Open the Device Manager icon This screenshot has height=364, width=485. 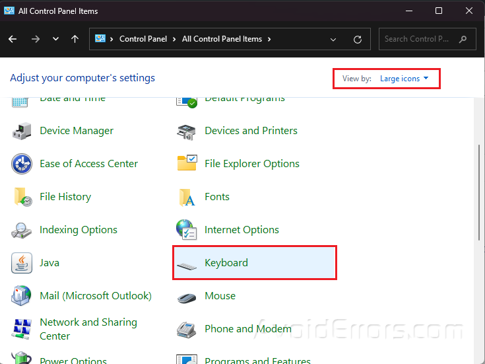click(x=21, y=131)
